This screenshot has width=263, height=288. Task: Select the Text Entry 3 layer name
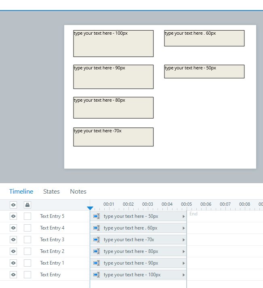pyautogui.click(x=52, y=240)
